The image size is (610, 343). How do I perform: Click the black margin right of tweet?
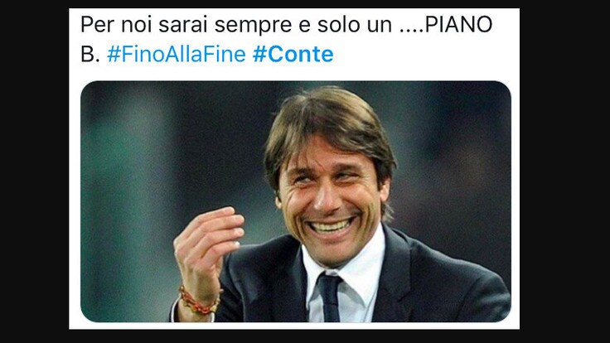pyautogui.click(x=565, y=171)
